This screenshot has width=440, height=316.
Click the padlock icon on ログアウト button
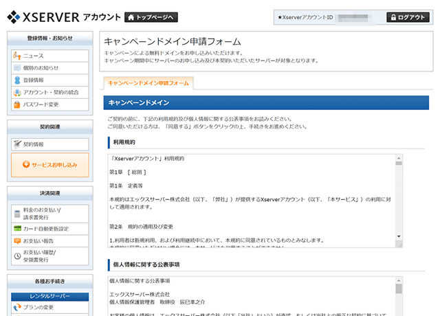tap(393, 17)
